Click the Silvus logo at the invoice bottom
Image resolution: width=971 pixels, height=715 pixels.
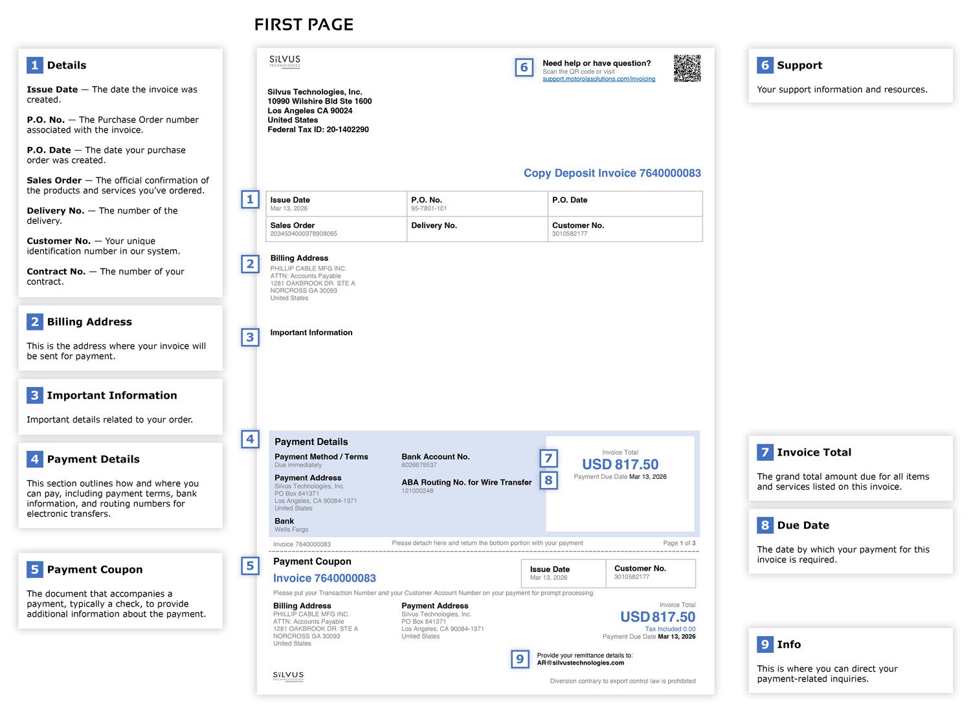pos(288,676)
